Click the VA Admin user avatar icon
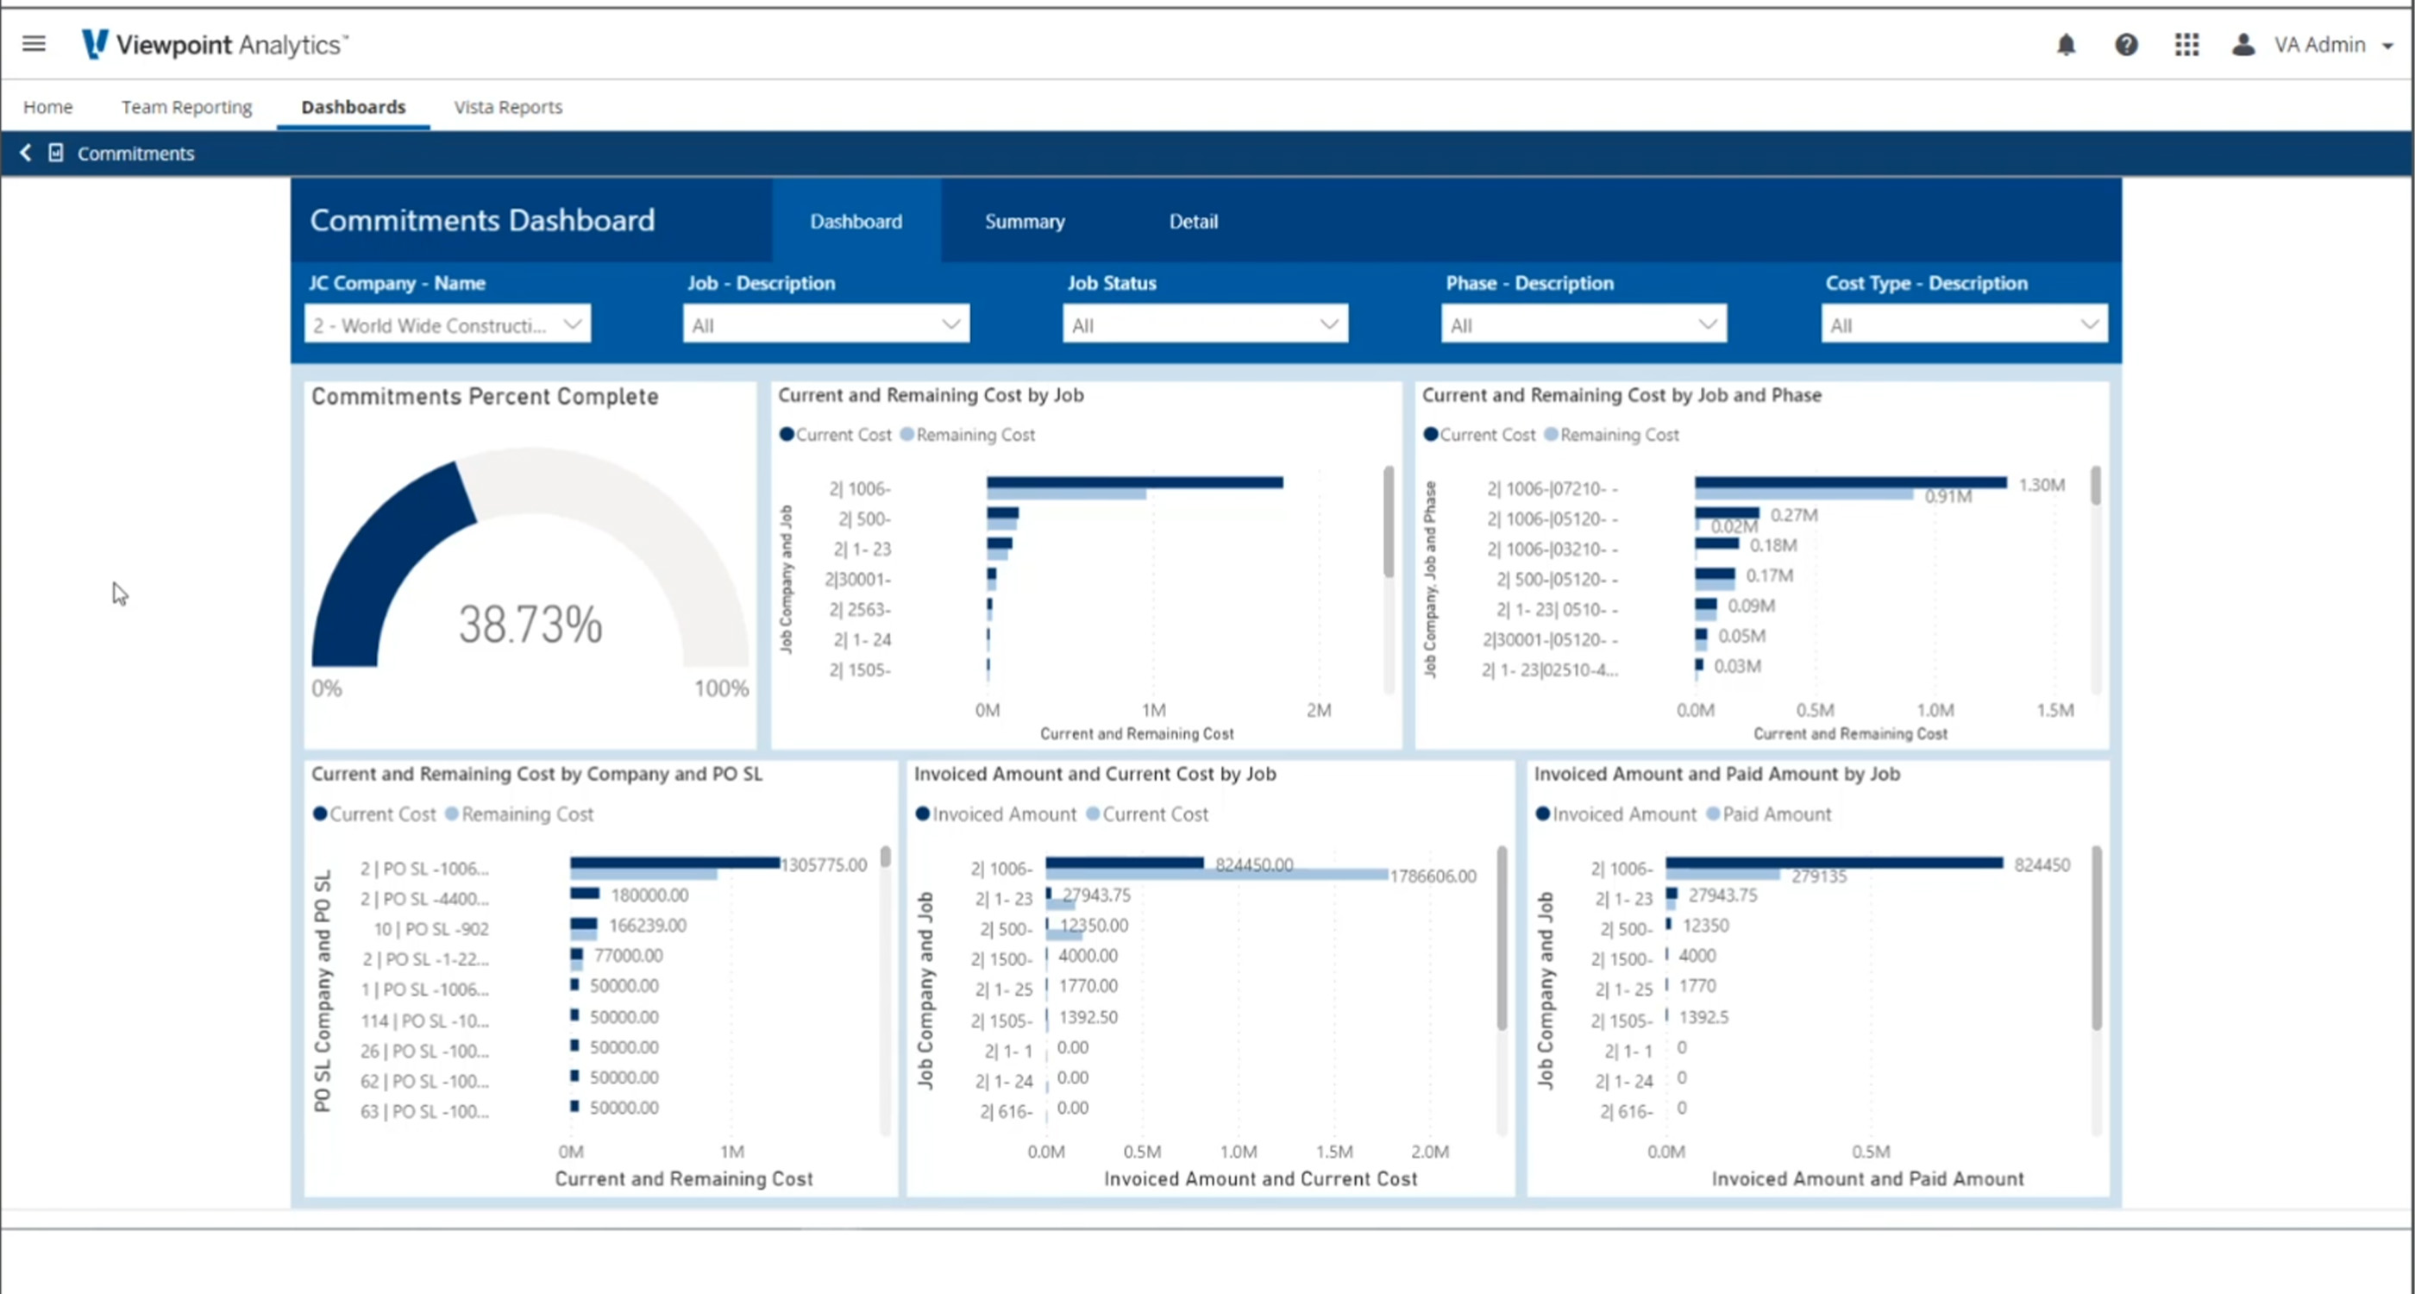This screenshot has height=1294, width=2415. (x=2242, y=45)
